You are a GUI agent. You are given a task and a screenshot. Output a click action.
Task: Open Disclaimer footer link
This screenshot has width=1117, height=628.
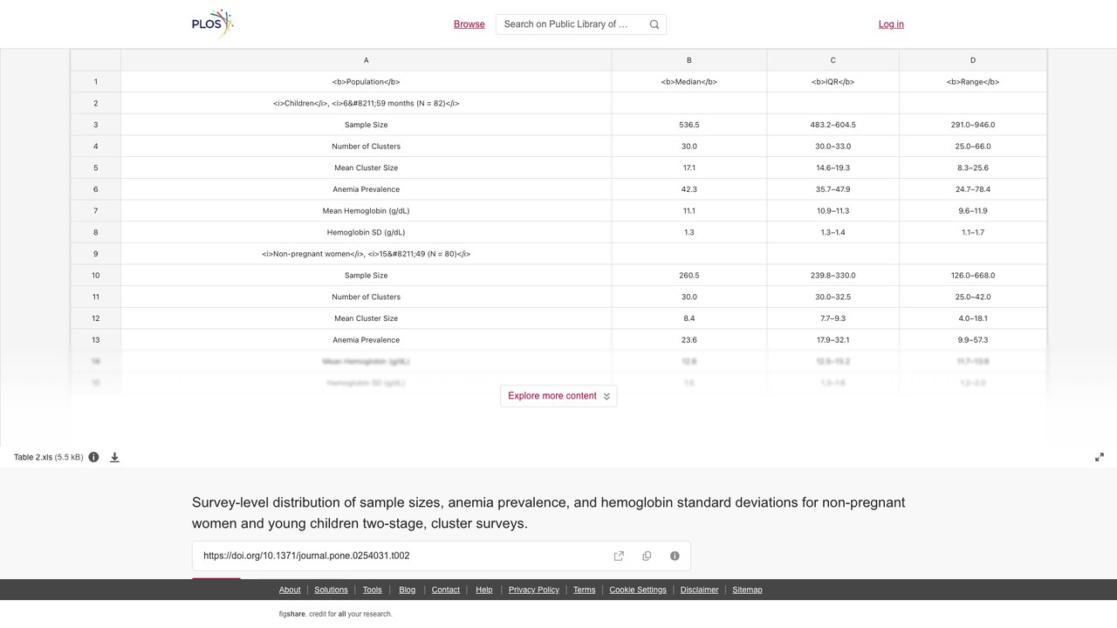[x=700, y=590]
